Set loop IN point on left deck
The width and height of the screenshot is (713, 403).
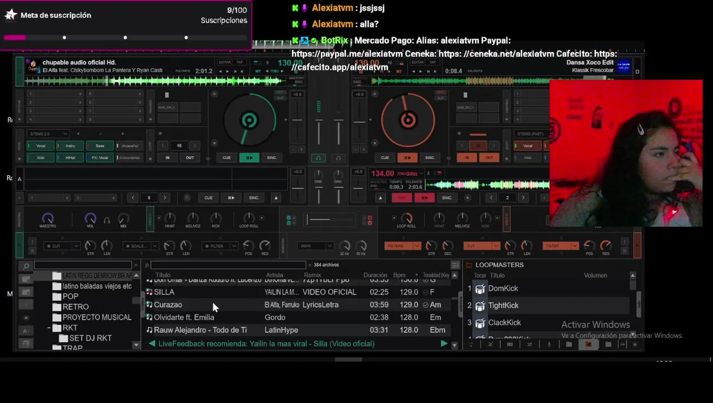click(167, 158)
